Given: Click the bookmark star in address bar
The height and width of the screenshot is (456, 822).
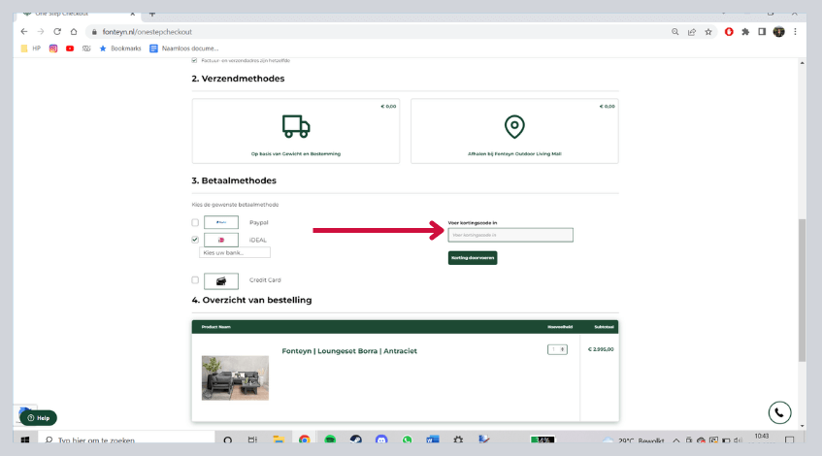Looking at the screenshot, I should point(708,31).
